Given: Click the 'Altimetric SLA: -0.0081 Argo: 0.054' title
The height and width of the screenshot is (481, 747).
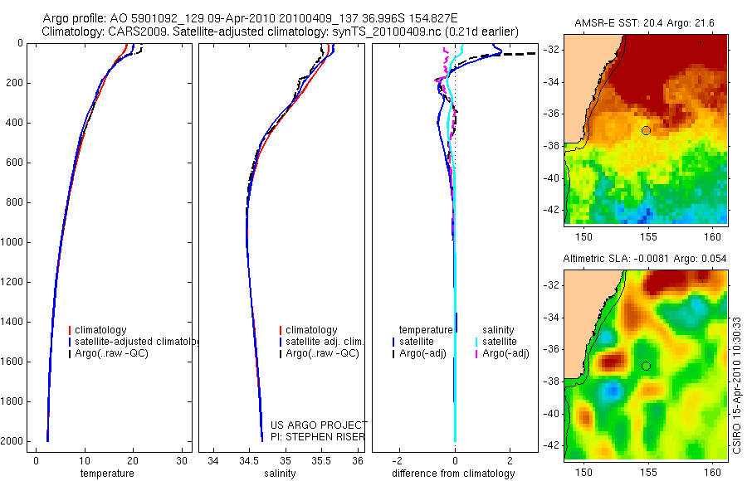Looking at the screenshot, I should point(645,259).
